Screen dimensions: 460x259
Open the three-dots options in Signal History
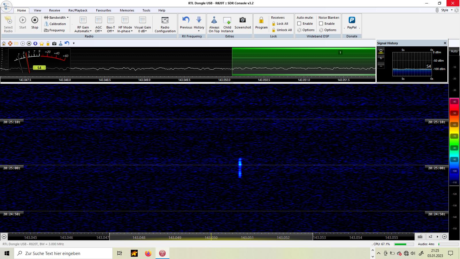[x=381, y=66]
